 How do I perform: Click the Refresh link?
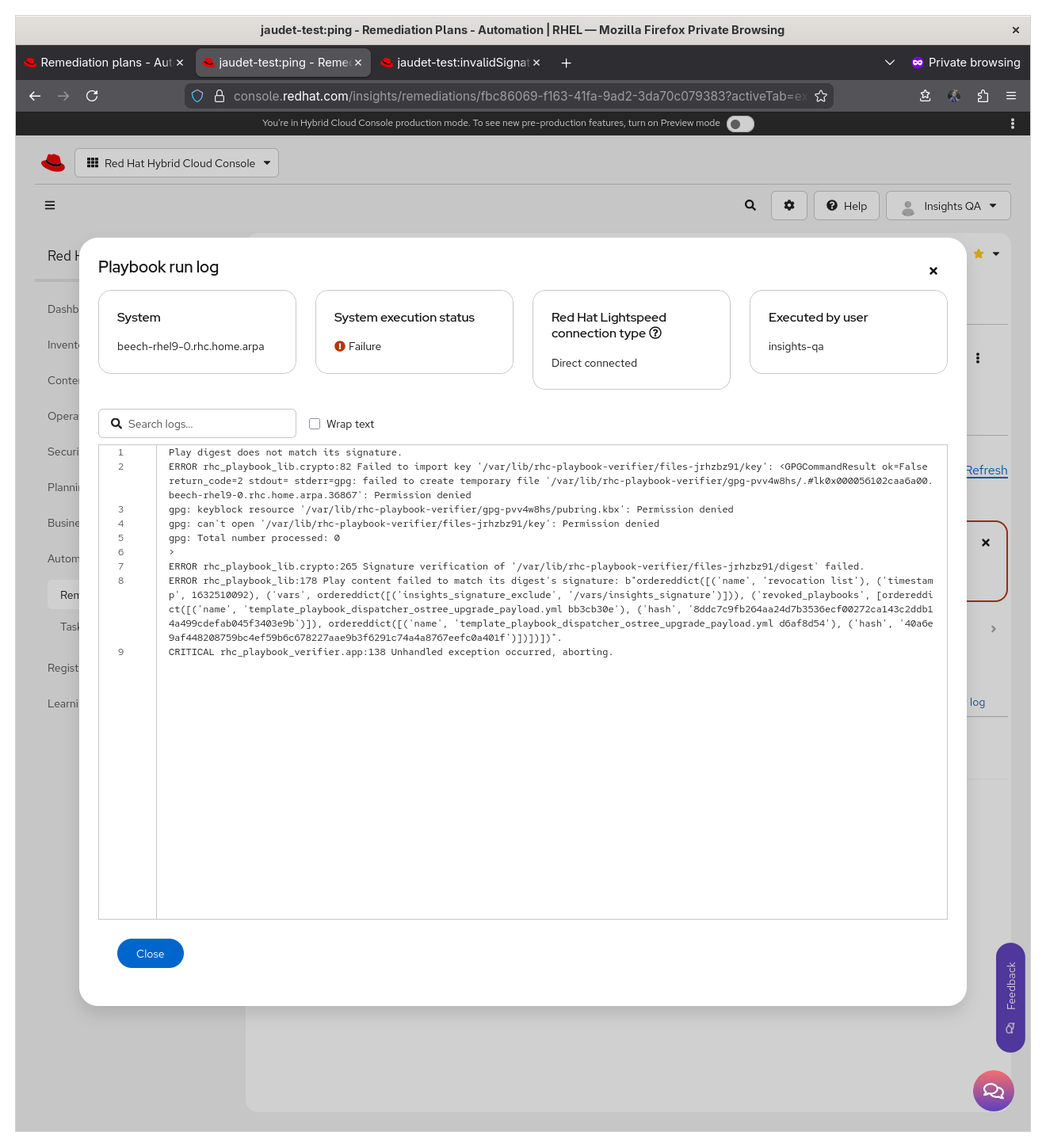[x=987, y=470]
